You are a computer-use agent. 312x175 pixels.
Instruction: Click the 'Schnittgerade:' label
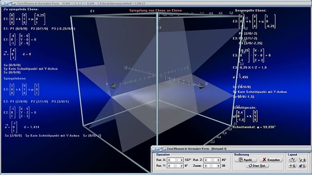click(x=244, y=107)
